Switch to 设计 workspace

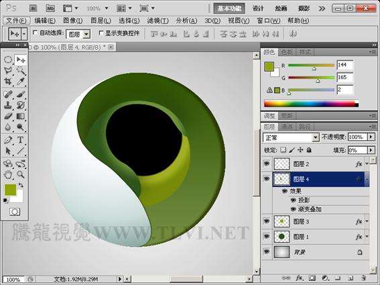click(258, 9)
